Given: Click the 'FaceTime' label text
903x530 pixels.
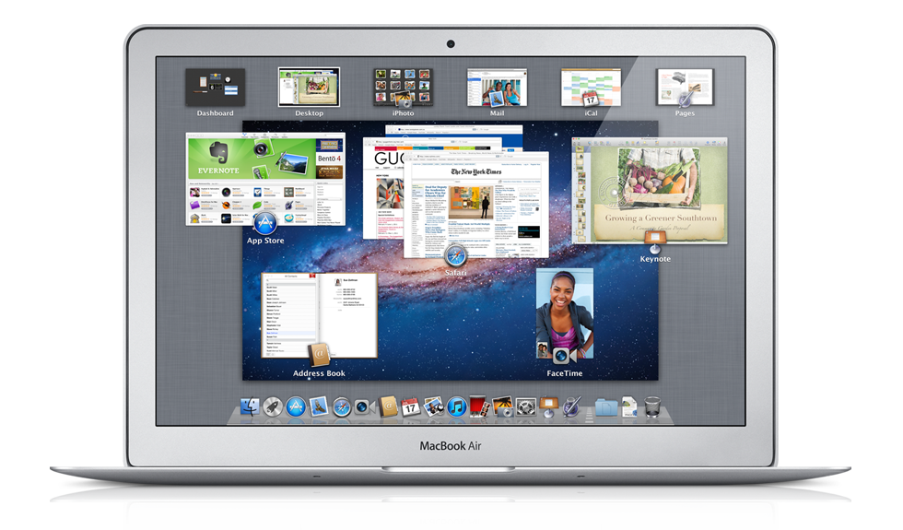Looking at the screenshot, I should (x=564, y=373).
